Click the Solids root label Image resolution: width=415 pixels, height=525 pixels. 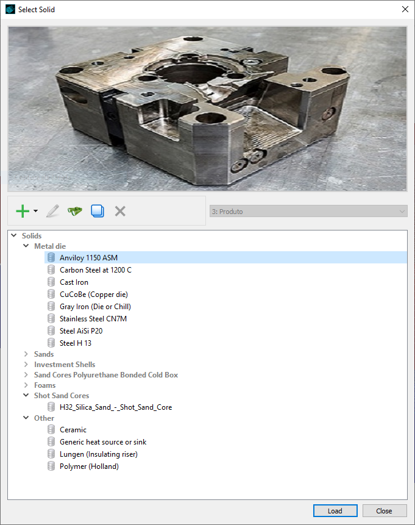[x=32, y=236]
